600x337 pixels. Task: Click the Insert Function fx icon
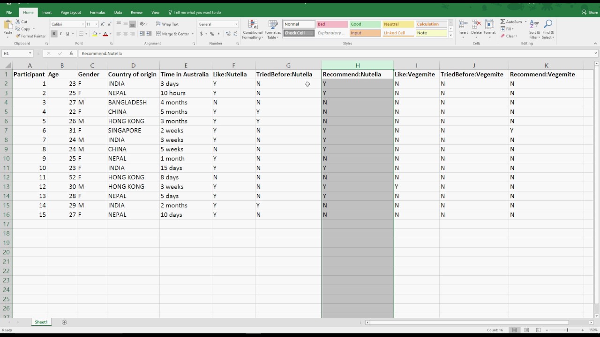(x=71, y=53)
